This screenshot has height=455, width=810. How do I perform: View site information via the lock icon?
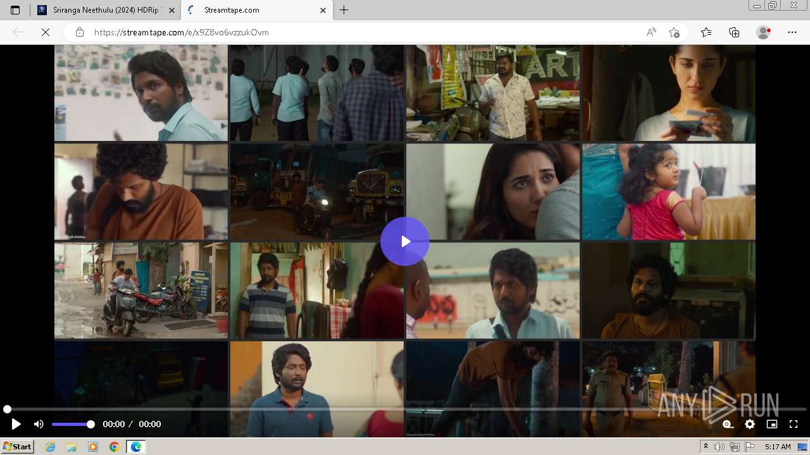tap(79, 32)
